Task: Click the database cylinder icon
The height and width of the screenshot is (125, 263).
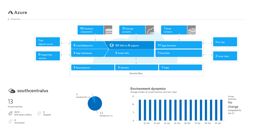Action: click(108, 30)
